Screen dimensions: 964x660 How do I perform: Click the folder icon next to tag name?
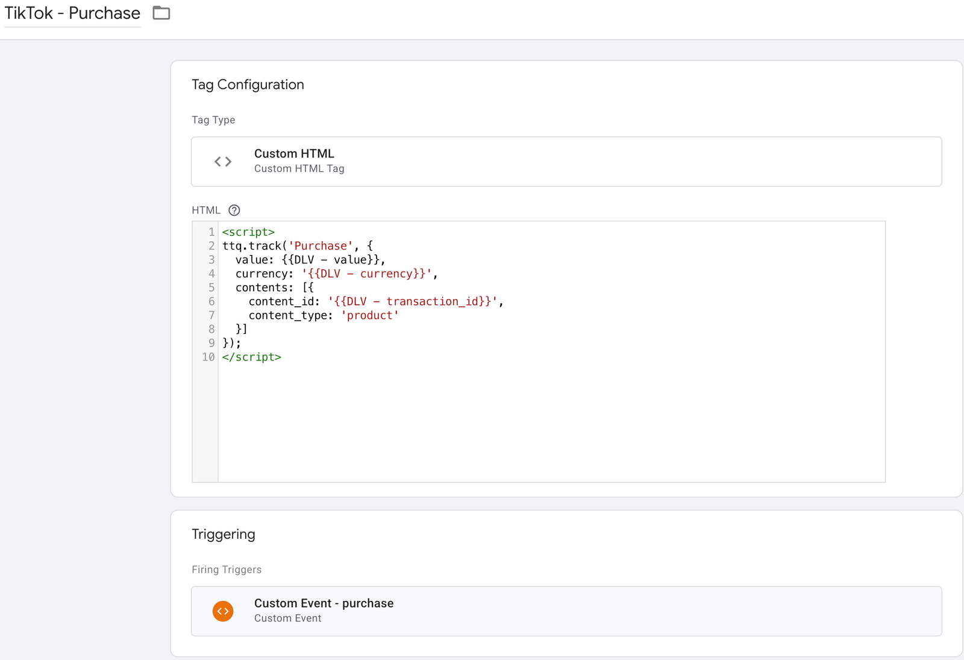(161, 13)
